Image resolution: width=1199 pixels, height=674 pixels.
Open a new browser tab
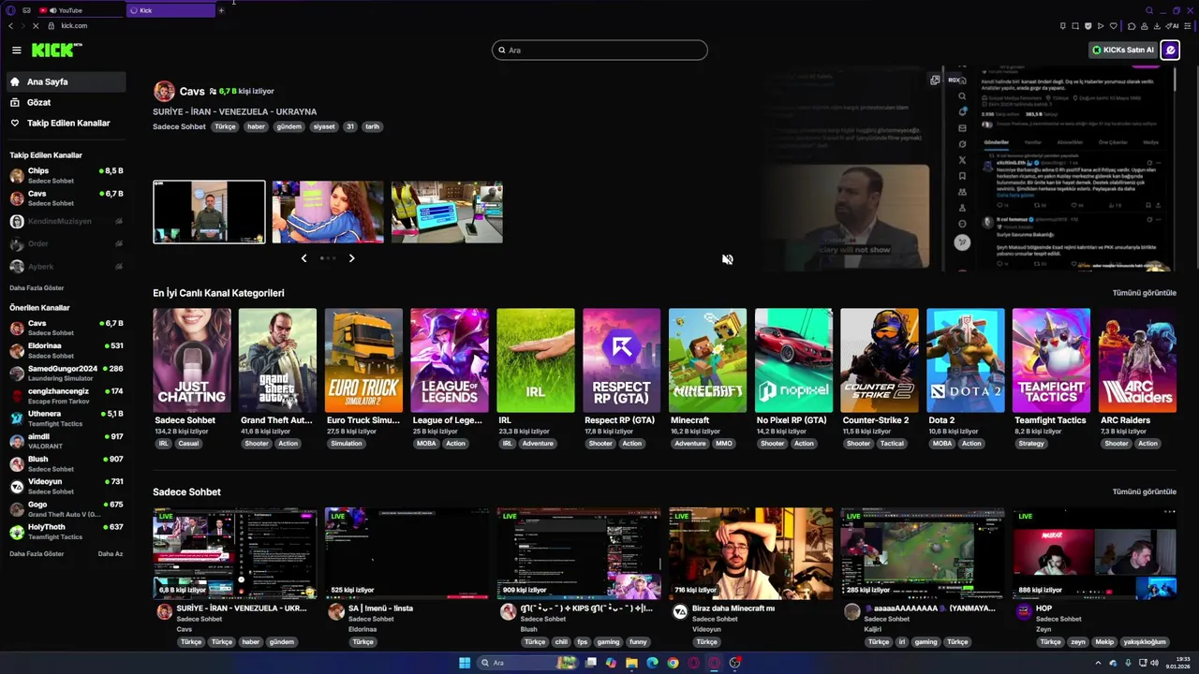[221, 10]
